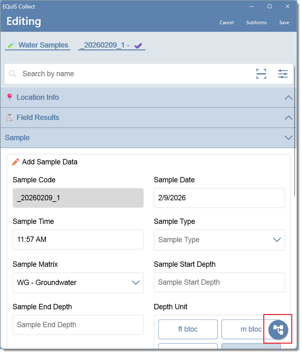
Task: Click the Location Info section title
Action: pos(38,97)
